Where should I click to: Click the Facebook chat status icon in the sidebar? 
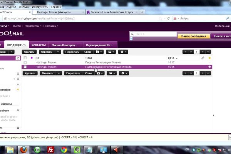coord(18,110)
